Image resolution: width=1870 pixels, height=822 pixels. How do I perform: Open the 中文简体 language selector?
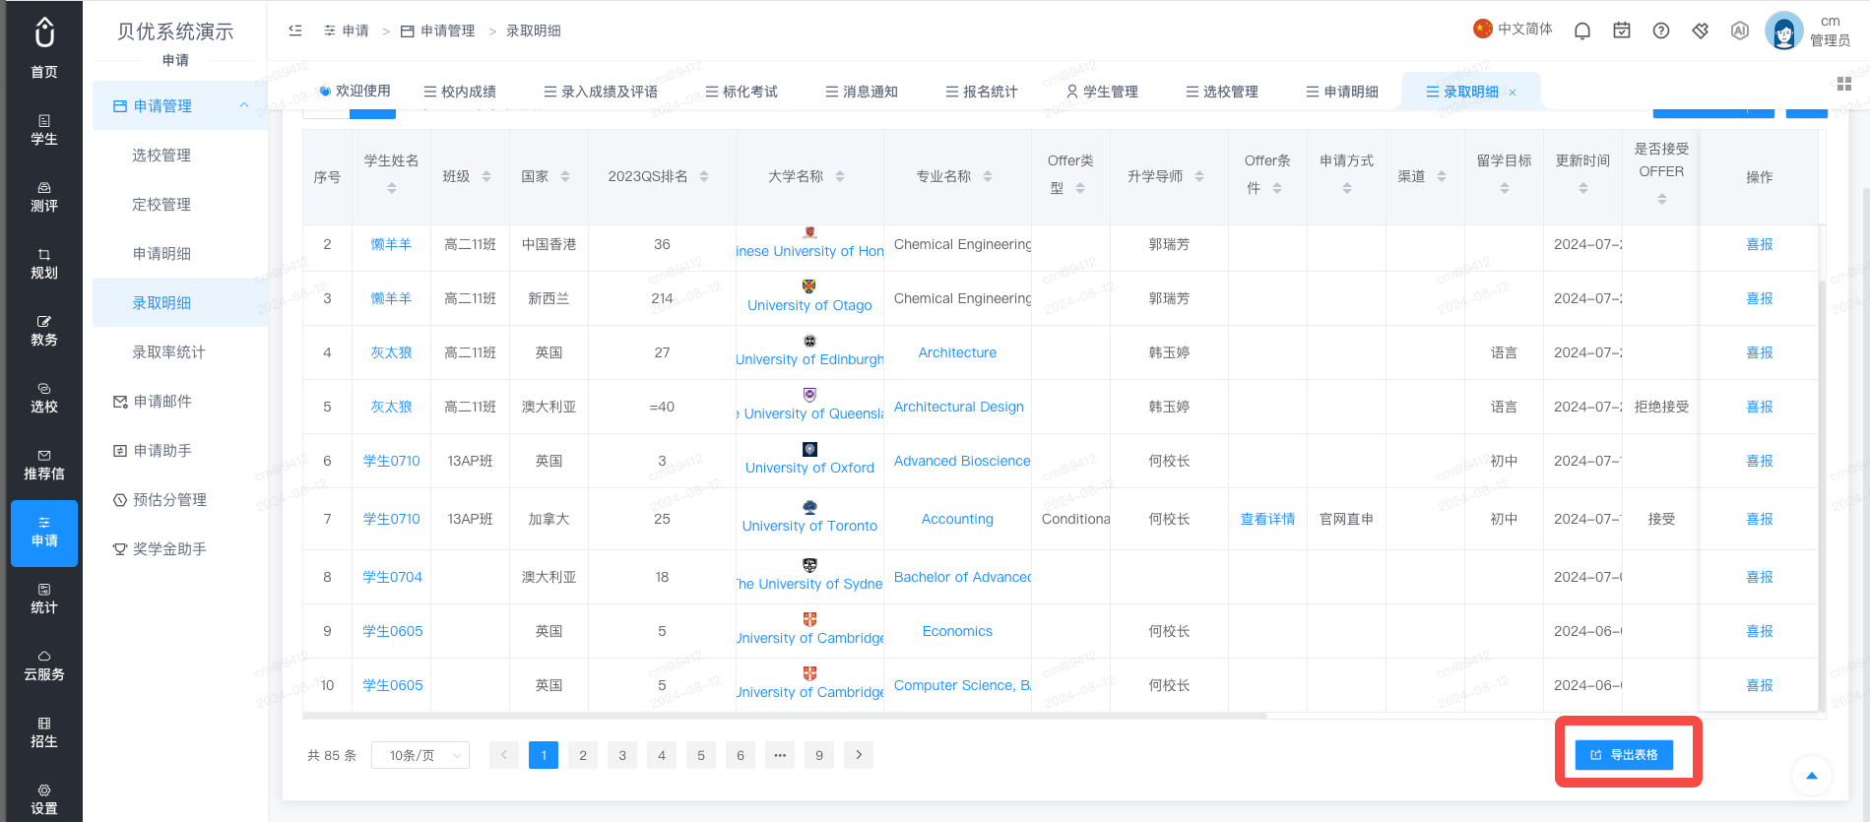click(x=1513, y=30)
